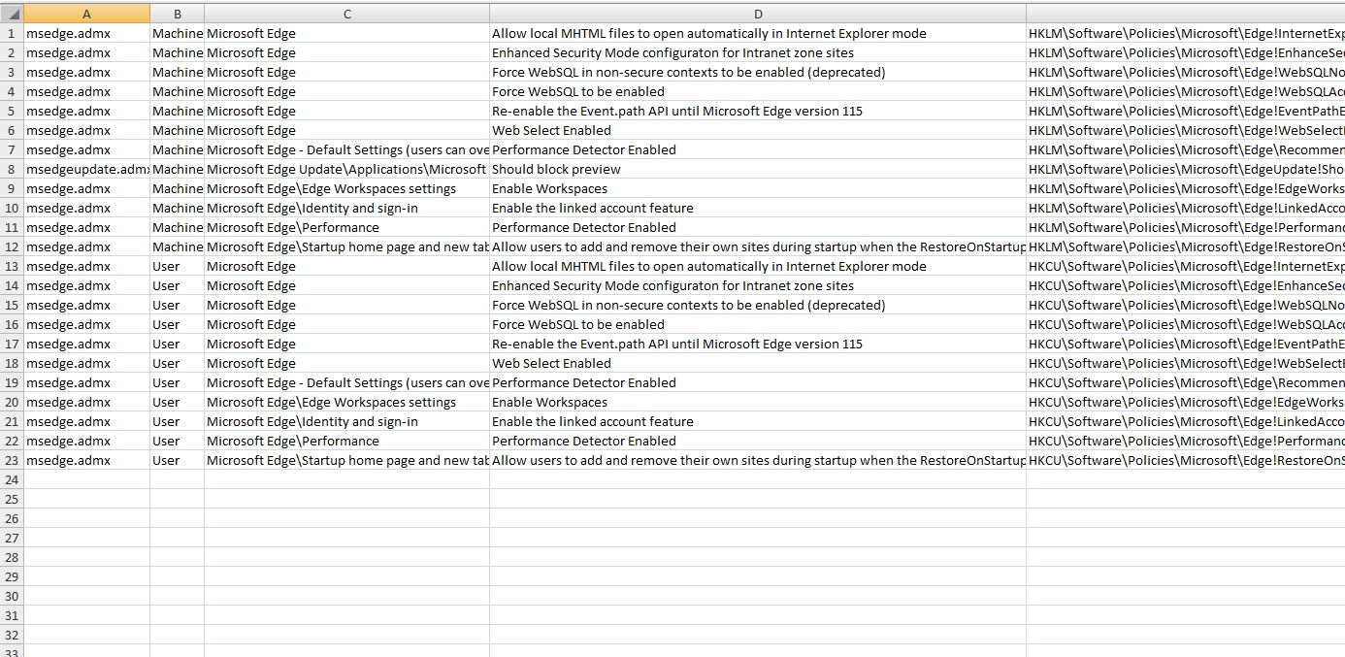Click 'Allow users to add and remove' in row 12

pos(758,246)
